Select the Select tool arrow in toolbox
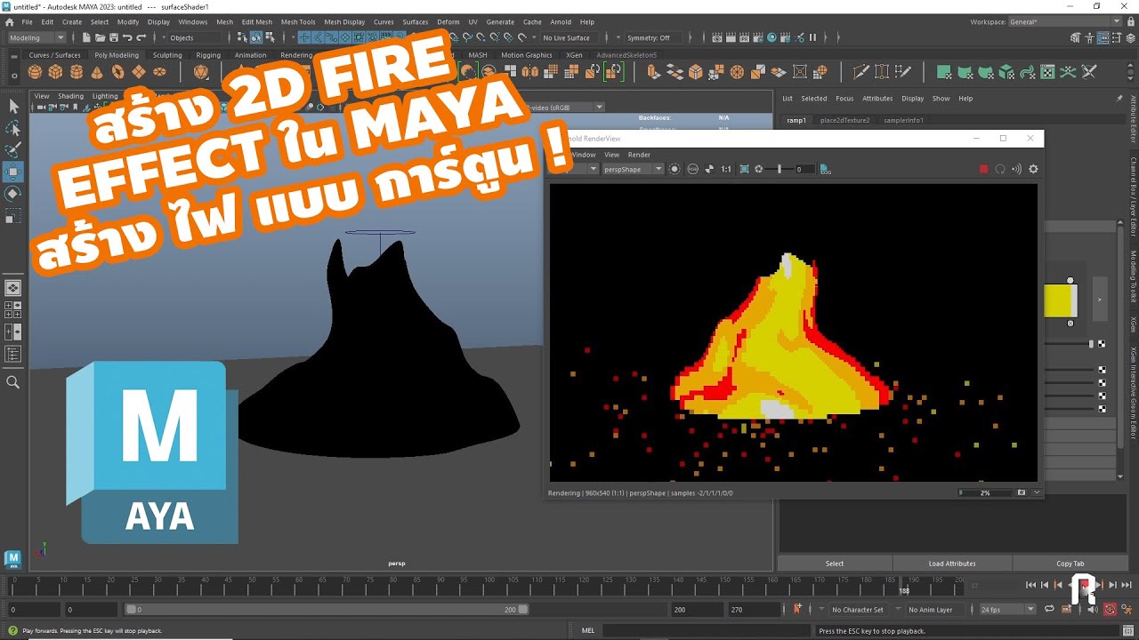Image resolution: width=1139 pixels, height=640 pixels. tap(13, 107)
